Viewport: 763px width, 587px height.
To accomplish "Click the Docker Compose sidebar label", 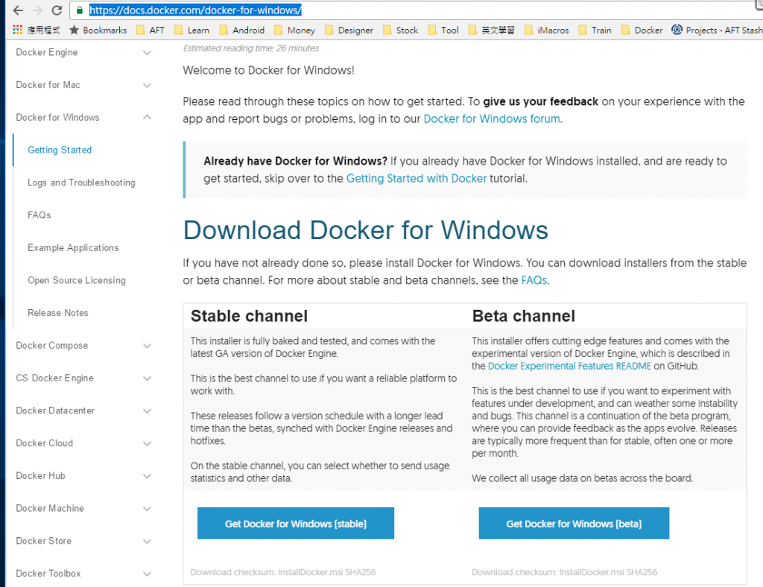I will click(51, 346).
